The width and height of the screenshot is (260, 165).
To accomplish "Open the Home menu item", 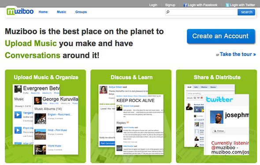I will click(x=43, y=12).
